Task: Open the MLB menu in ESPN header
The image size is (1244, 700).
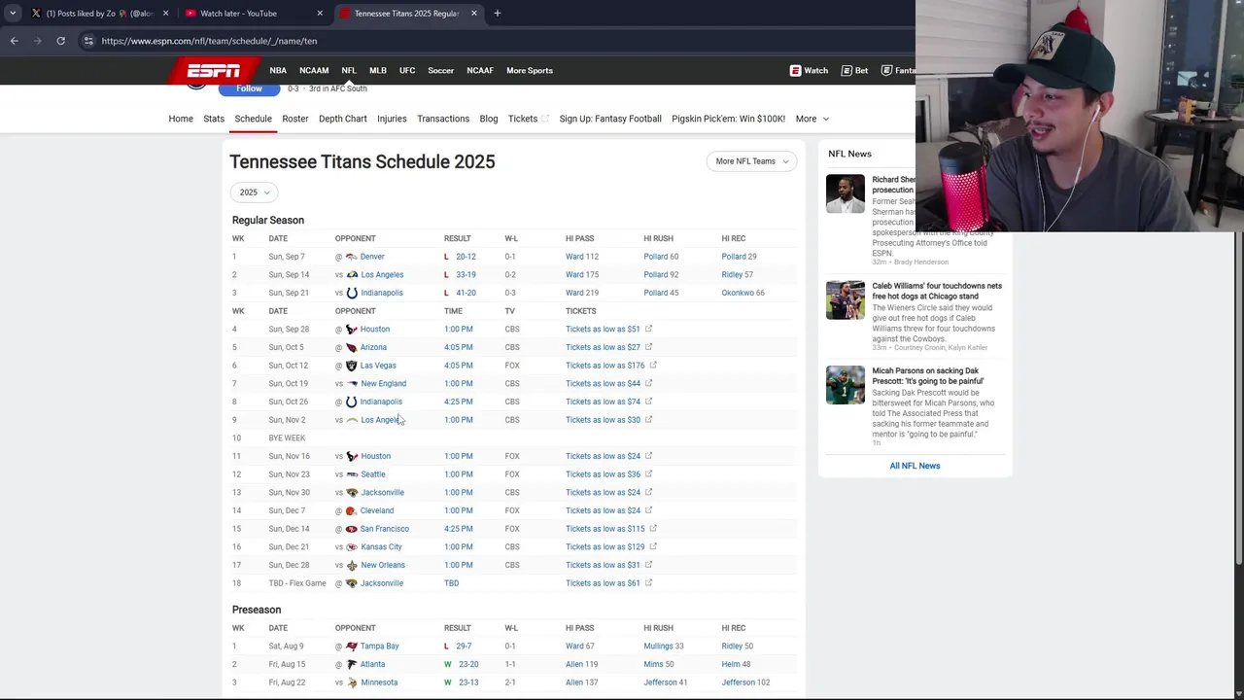Action: point(378,70)
